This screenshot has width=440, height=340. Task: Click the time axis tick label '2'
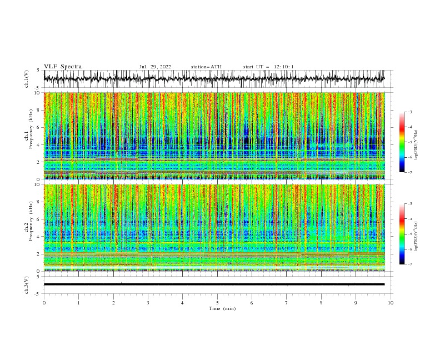click(113, 303)
